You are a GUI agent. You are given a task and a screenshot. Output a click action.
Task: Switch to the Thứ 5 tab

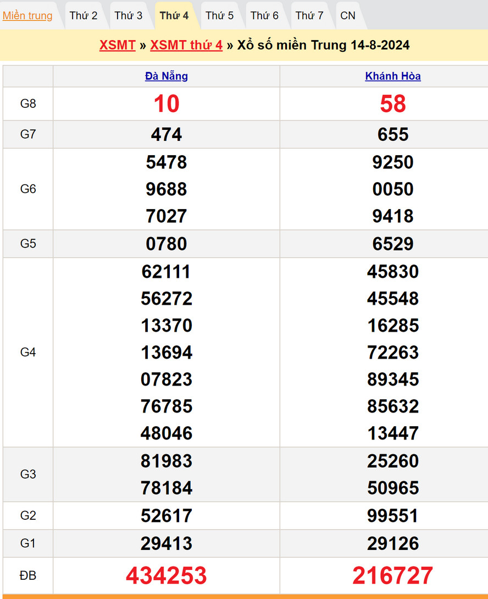(219, 15)
